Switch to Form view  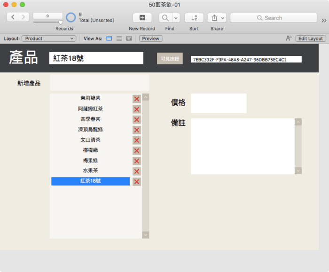109,39
